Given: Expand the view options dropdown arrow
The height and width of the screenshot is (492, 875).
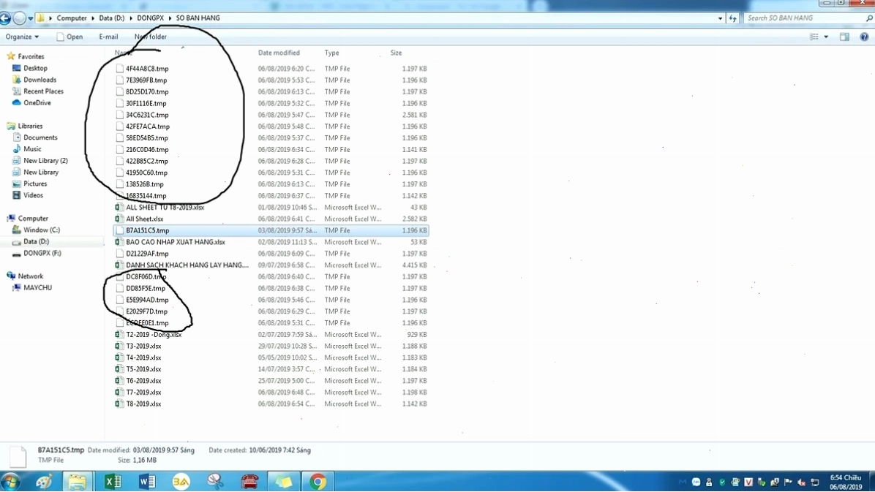Looking at the screenshot, I should 826,37.
